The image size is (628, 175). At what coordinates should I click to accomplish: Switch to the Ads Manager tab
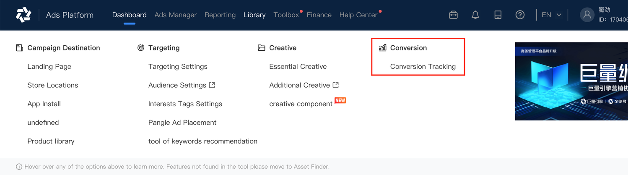pyautogui.click(x=175, y=15)
